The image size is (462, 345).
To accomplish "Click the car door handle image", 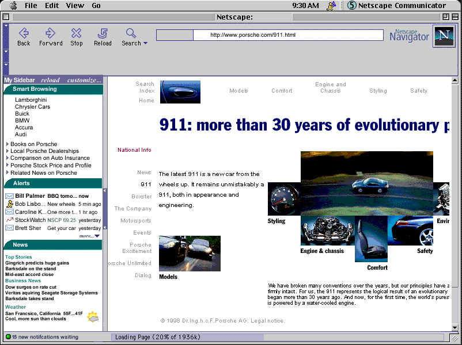I will tap(180, 92).
